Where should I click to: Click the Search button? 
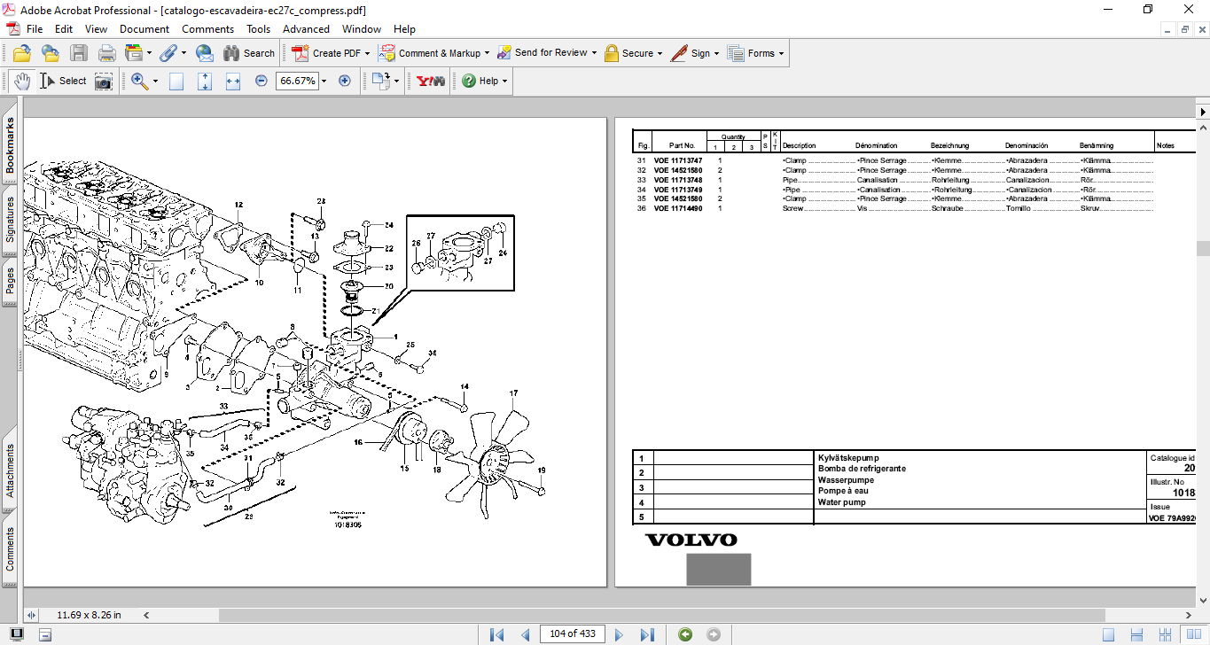tap(249, 53)
